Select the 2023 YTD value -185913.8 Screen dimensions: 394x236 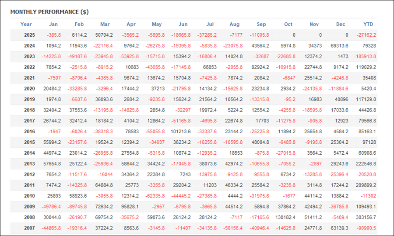coord(365,56)
